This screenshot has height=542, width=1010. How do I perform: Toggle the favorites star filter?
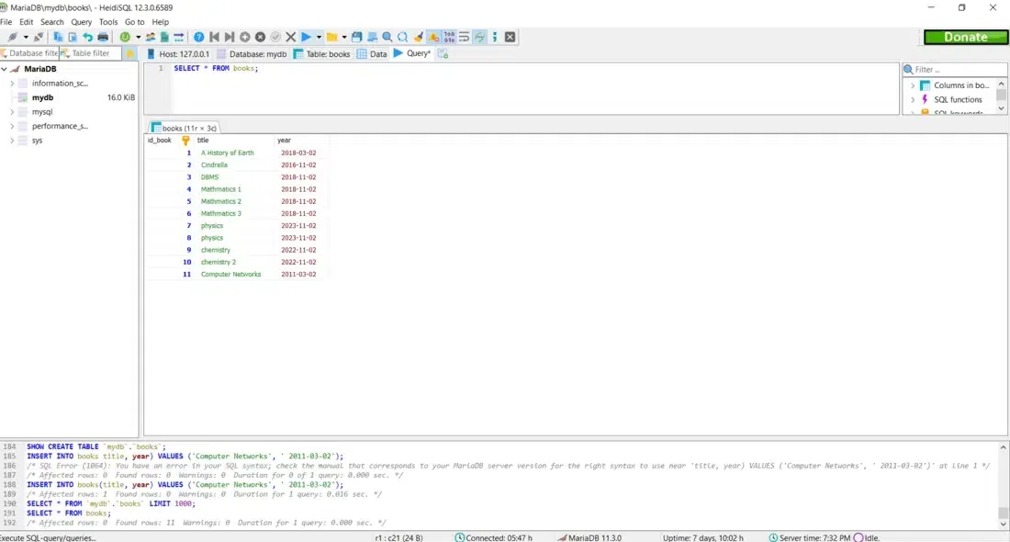(129, 53)
